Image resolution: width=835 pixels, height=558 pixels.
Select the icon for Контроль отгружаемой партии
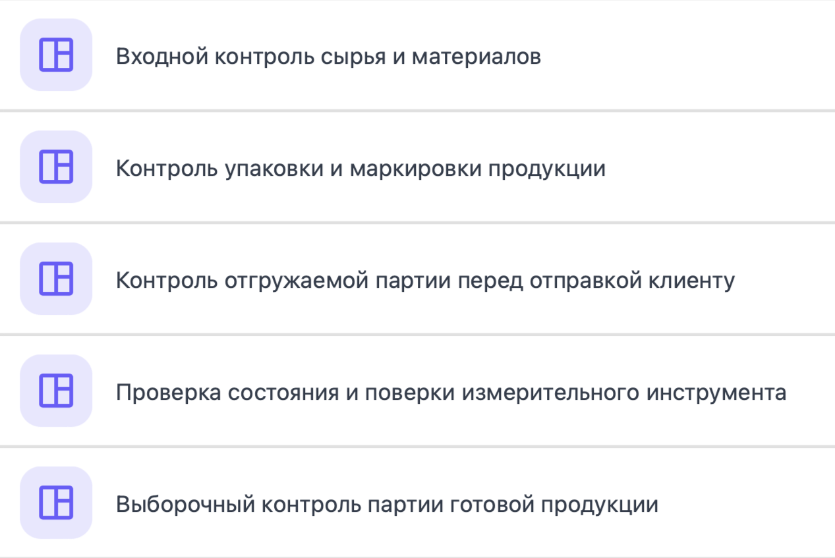(x=56, y=279)
